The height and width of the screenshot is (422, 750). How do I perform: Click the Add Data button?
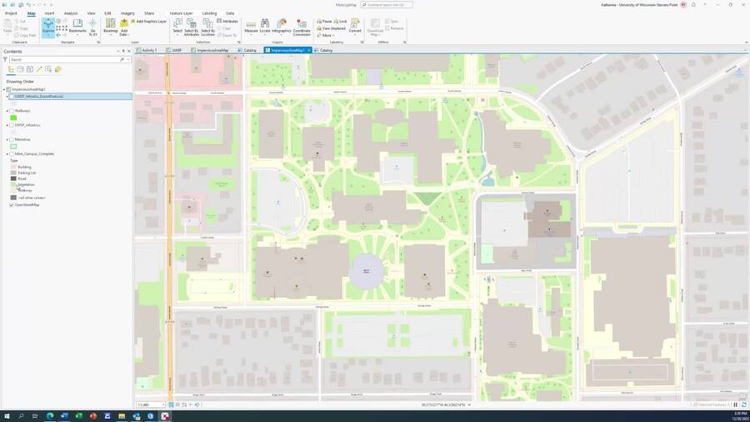pos(124,28)
